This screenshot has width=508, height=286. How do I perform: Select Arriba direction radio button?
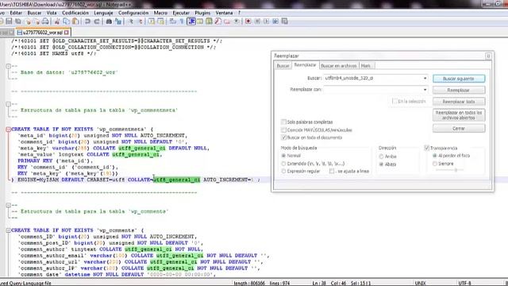tap(381, 157)
